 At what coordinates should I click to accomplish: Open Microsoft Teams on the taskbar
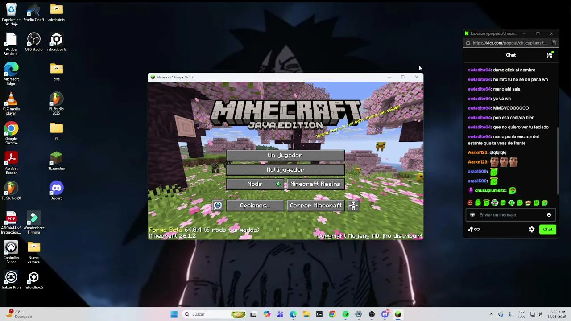tap(280, 314)
